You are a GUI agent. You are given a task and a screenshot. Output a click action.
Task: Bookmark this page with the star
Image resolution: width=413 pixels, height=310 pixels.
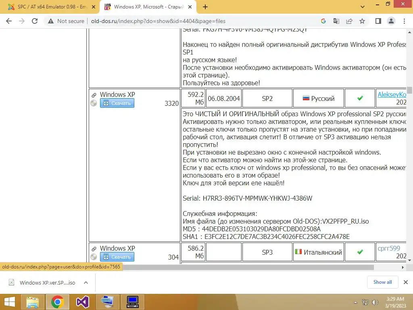pyautogui.click(x=362, y=21)
